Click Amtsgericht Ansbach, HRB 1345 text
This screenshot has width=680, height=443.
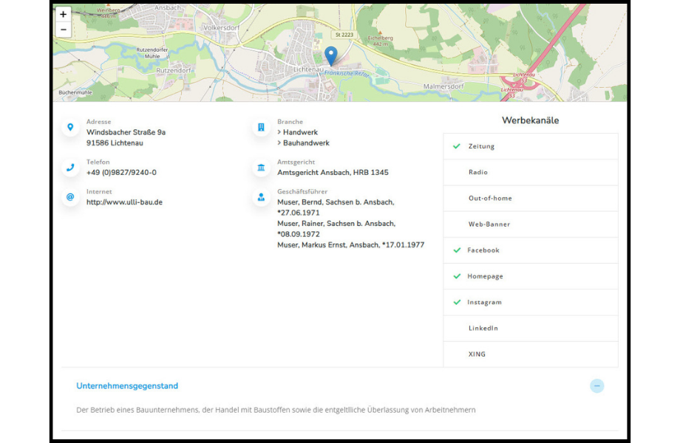pyautogui.click(x=333, y=172)
